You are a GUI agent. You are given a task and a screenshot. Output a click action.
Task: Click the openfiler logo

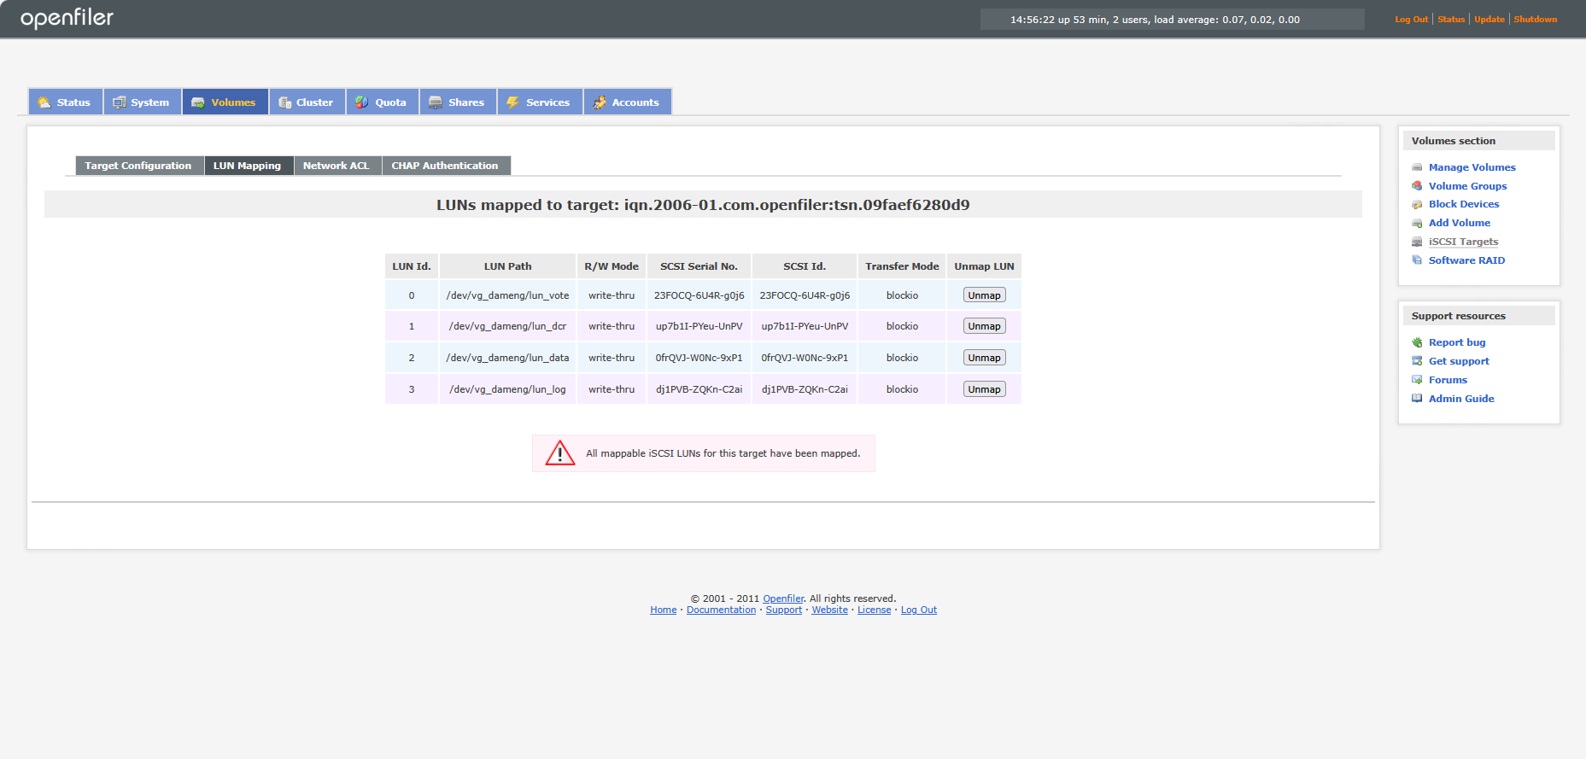(x=67, y=18)
